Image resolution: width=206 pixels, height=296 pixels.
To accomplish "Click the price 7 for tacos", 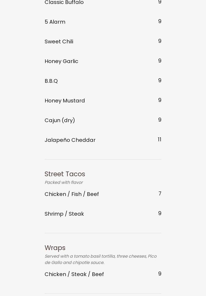I will 160,194.
